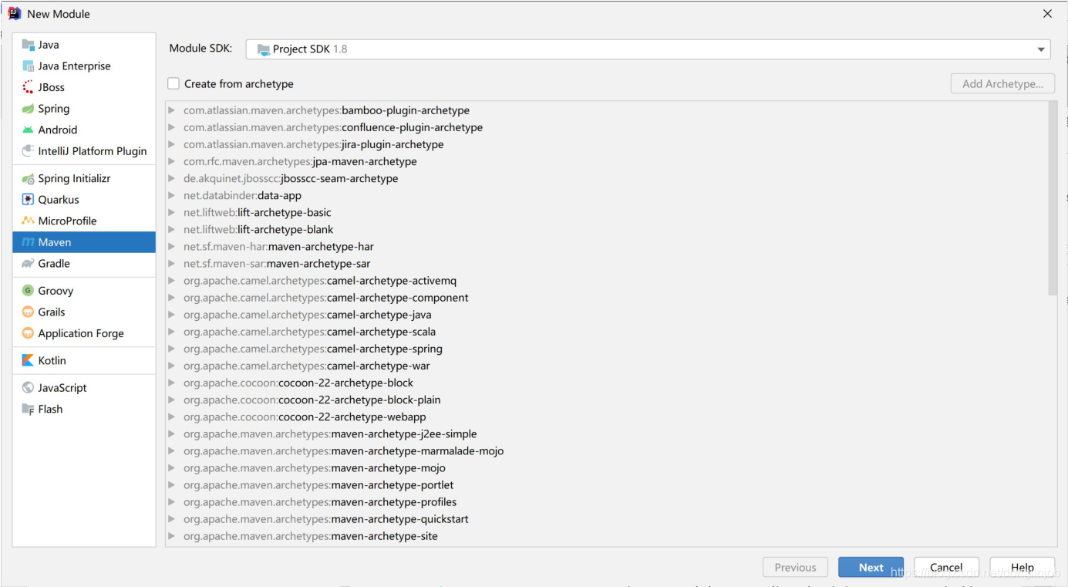Choose the Android robot icon
Image resolution: width=1068 pixels, height=587 pixels.
29,130
